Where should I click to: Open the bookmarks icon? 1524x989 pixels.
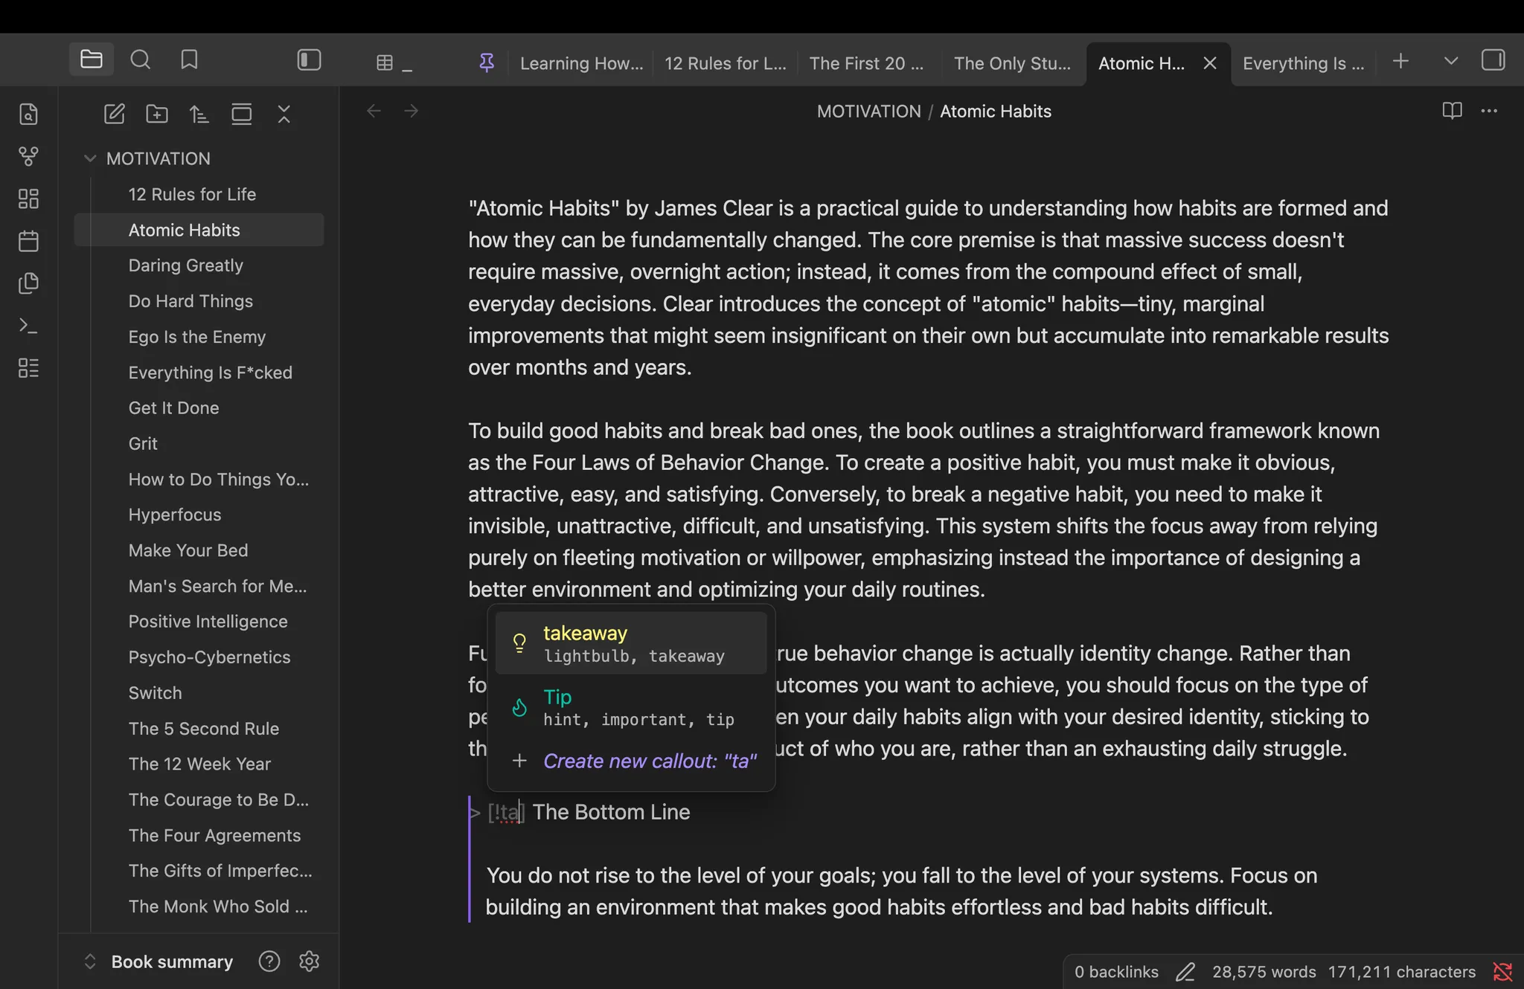(190, 59)
